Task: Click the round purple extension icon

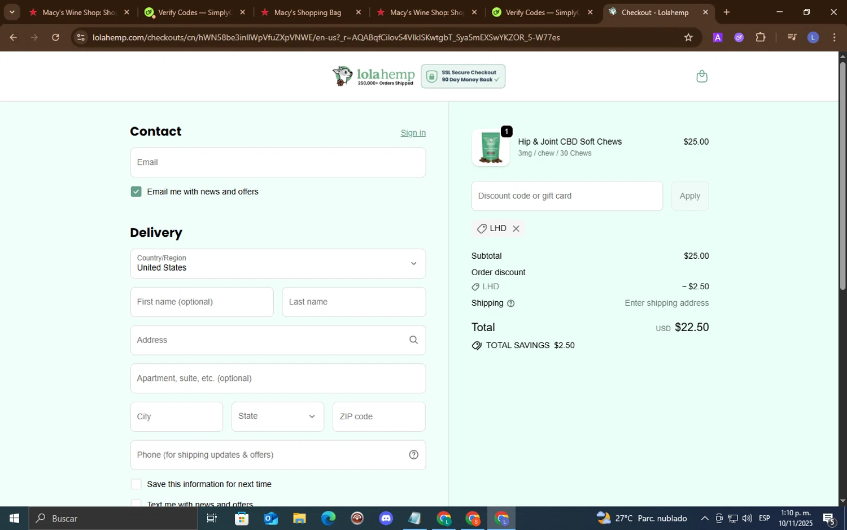Action: point(739,37)
